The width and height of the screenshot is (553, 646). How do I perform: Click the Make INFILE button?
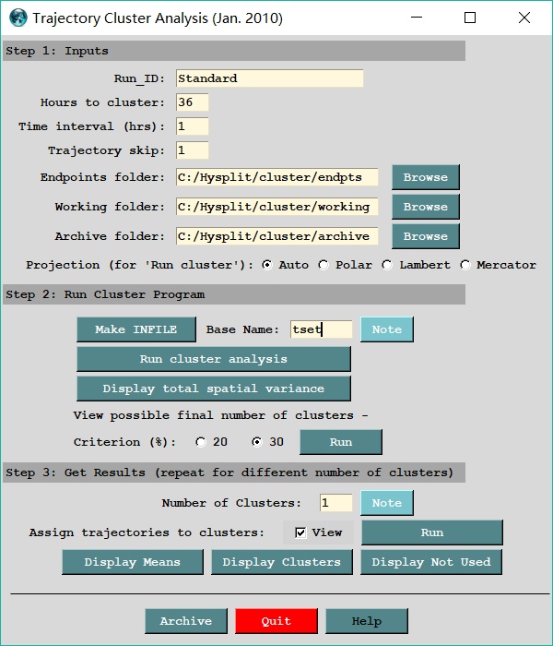pos(136,329)
